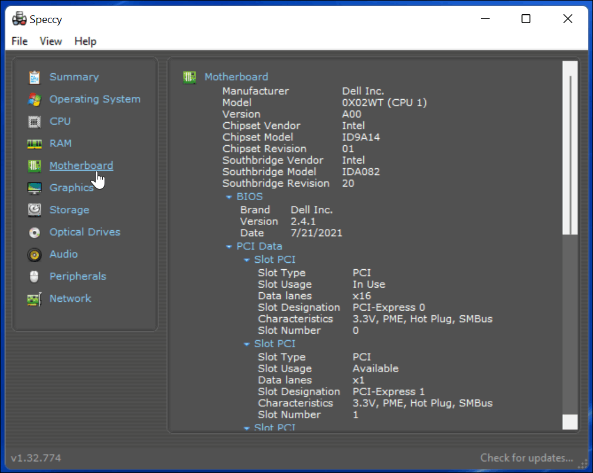Click the Data lanes value x16
The image size is (593, 473).
tap(362, 296)
